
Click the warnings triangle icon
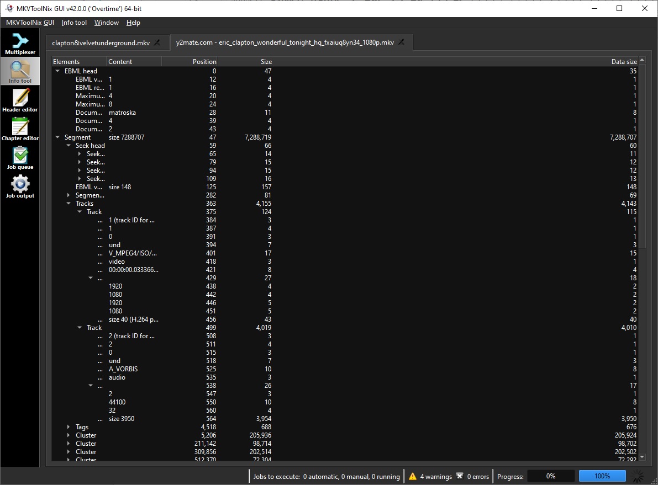[412, 476]
